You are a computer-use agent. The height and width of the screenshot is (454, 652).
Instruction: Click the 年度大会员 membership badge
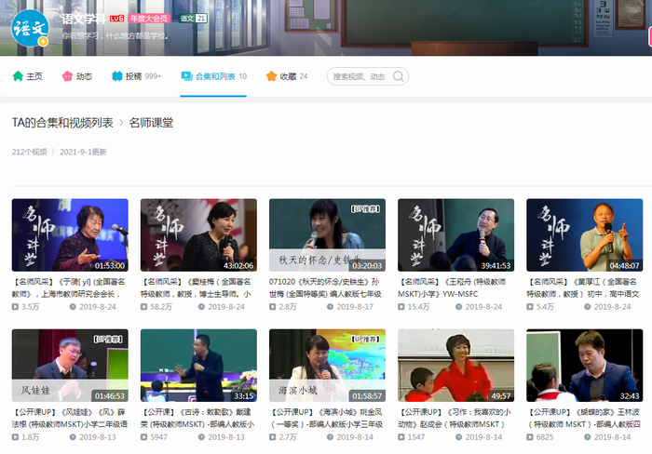(149, 18)
